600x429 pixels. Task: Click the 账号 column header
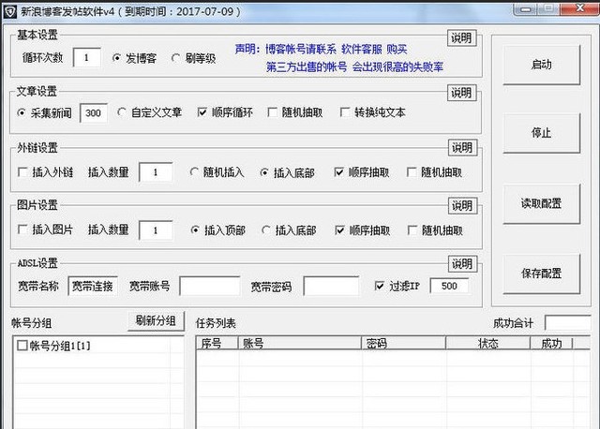(300, 344)
